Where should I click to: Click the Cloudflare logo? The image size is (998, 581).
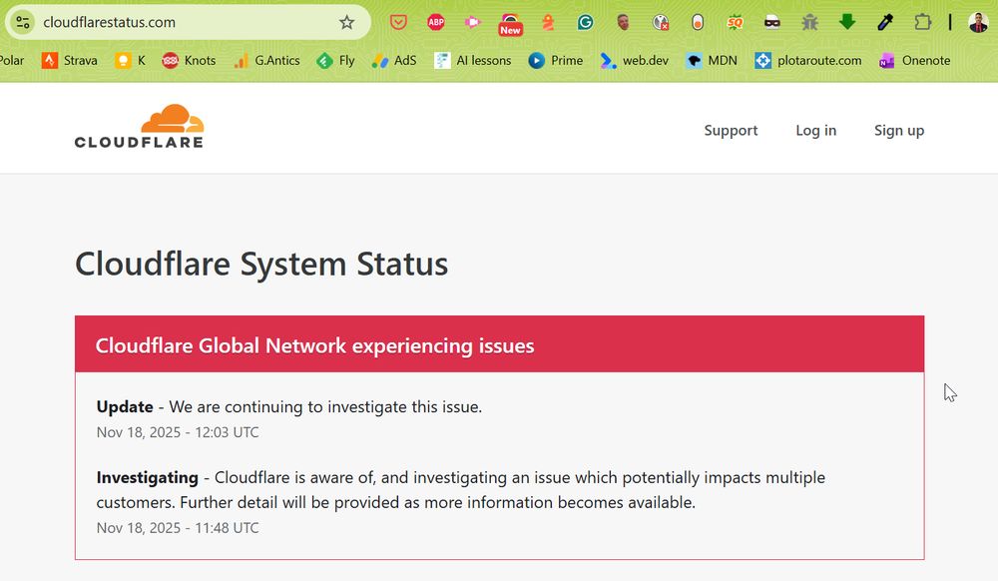[x=139, y=126]
